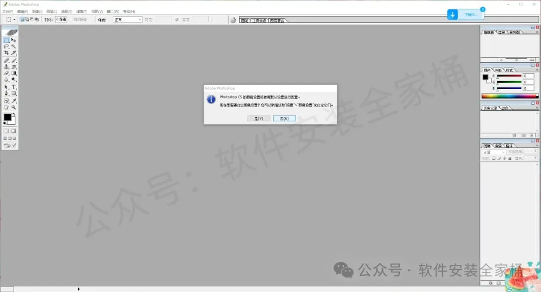
Task: Toggle Intersect with Selection mode
Action: (37, 20)
